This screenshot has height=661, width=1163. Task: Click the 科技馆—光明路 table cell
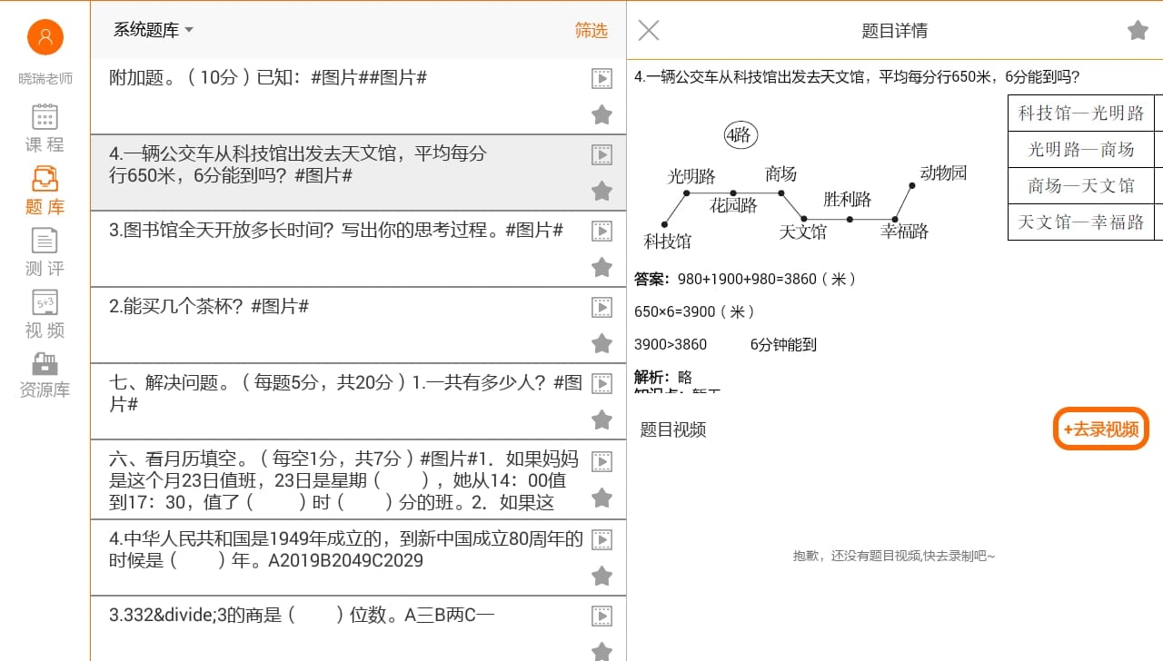[x=1081, y=113]
